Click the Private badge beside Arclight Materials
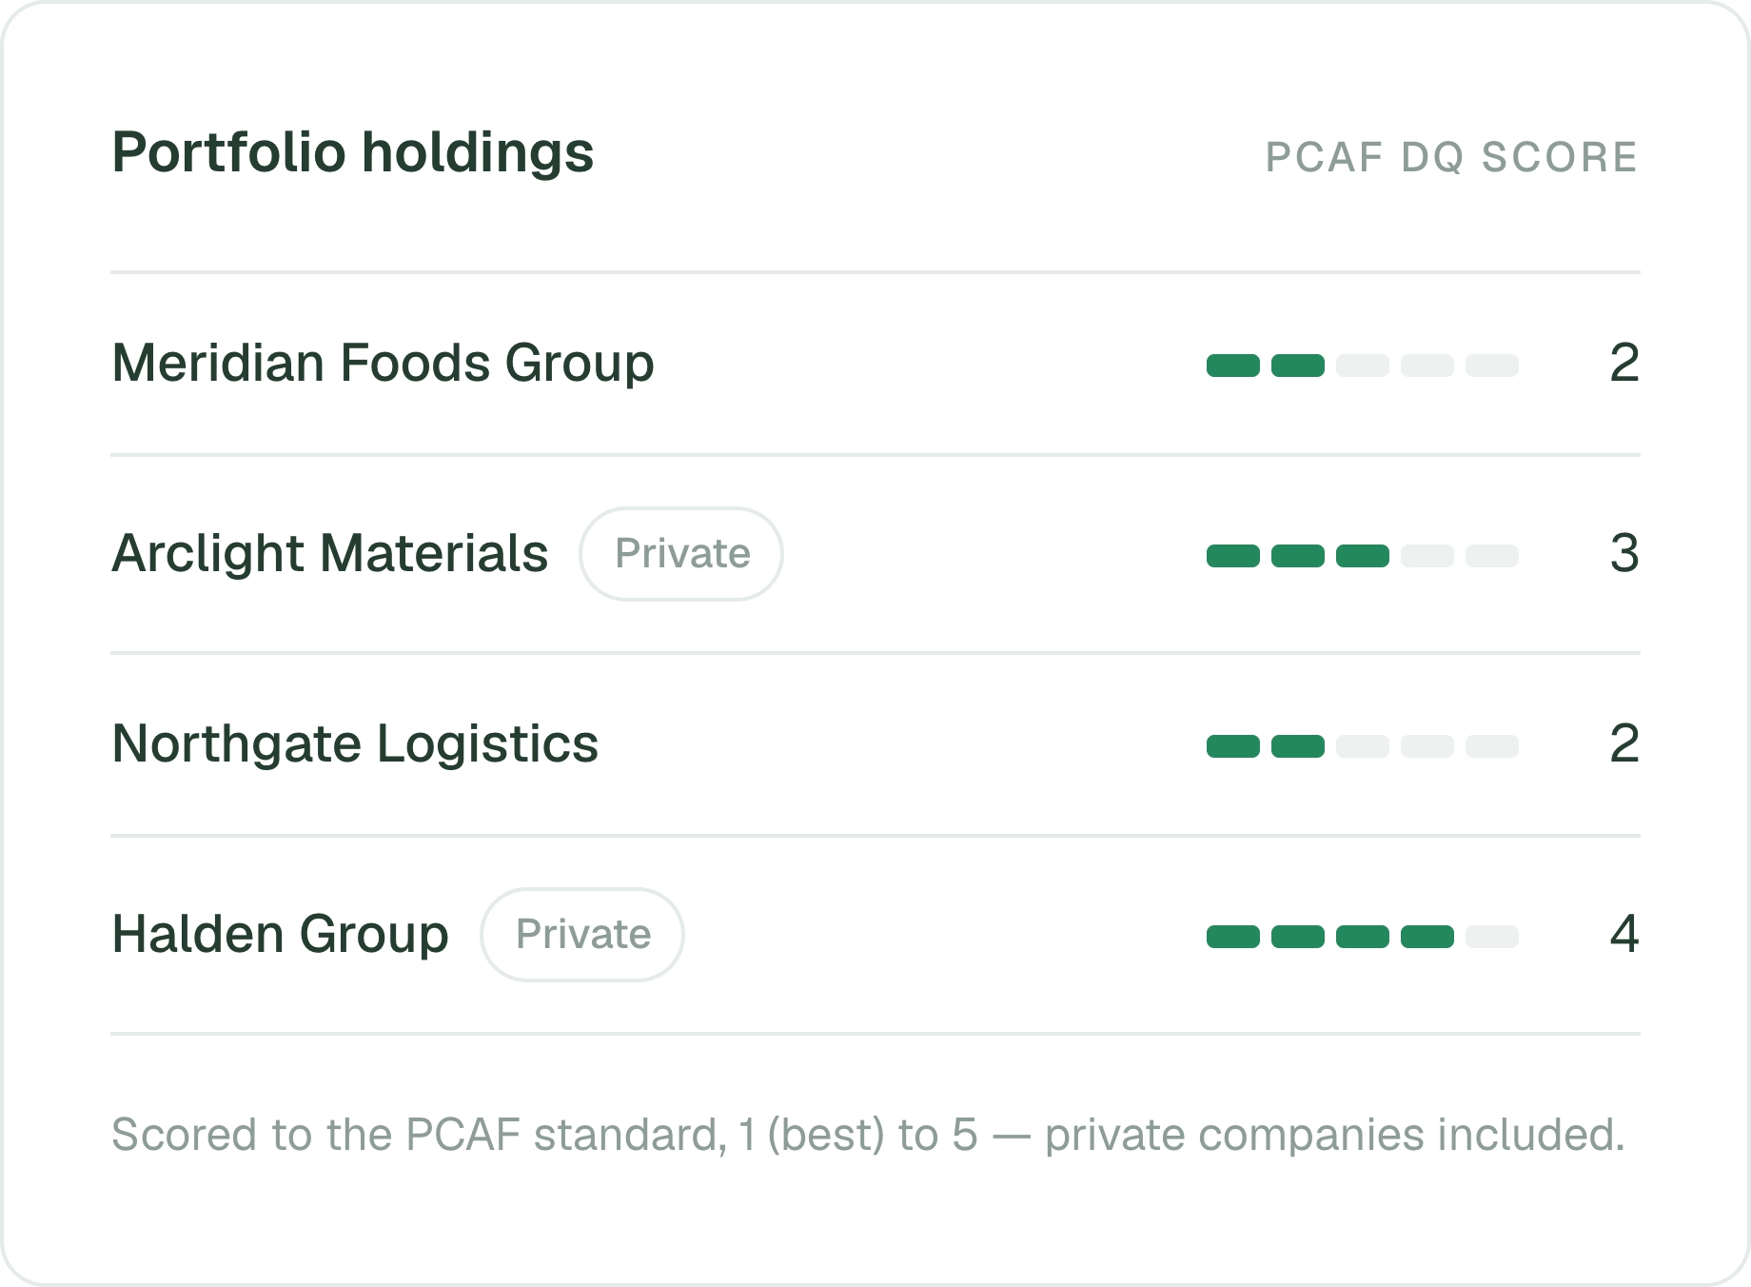 681,554
